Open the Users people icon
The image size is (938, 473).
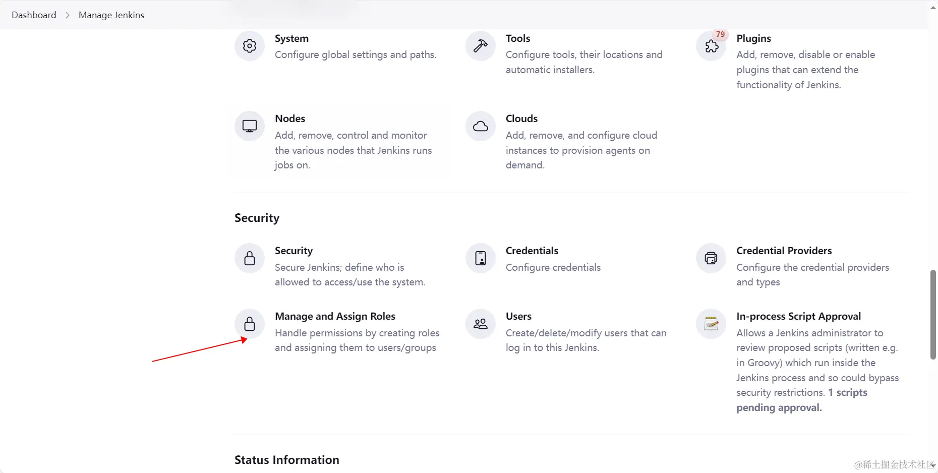(x=480, y=324)
